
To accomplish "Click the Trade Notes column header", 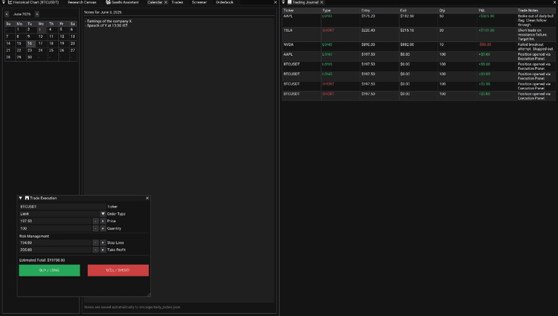I will pyautogui.click(x=536, y=10).
